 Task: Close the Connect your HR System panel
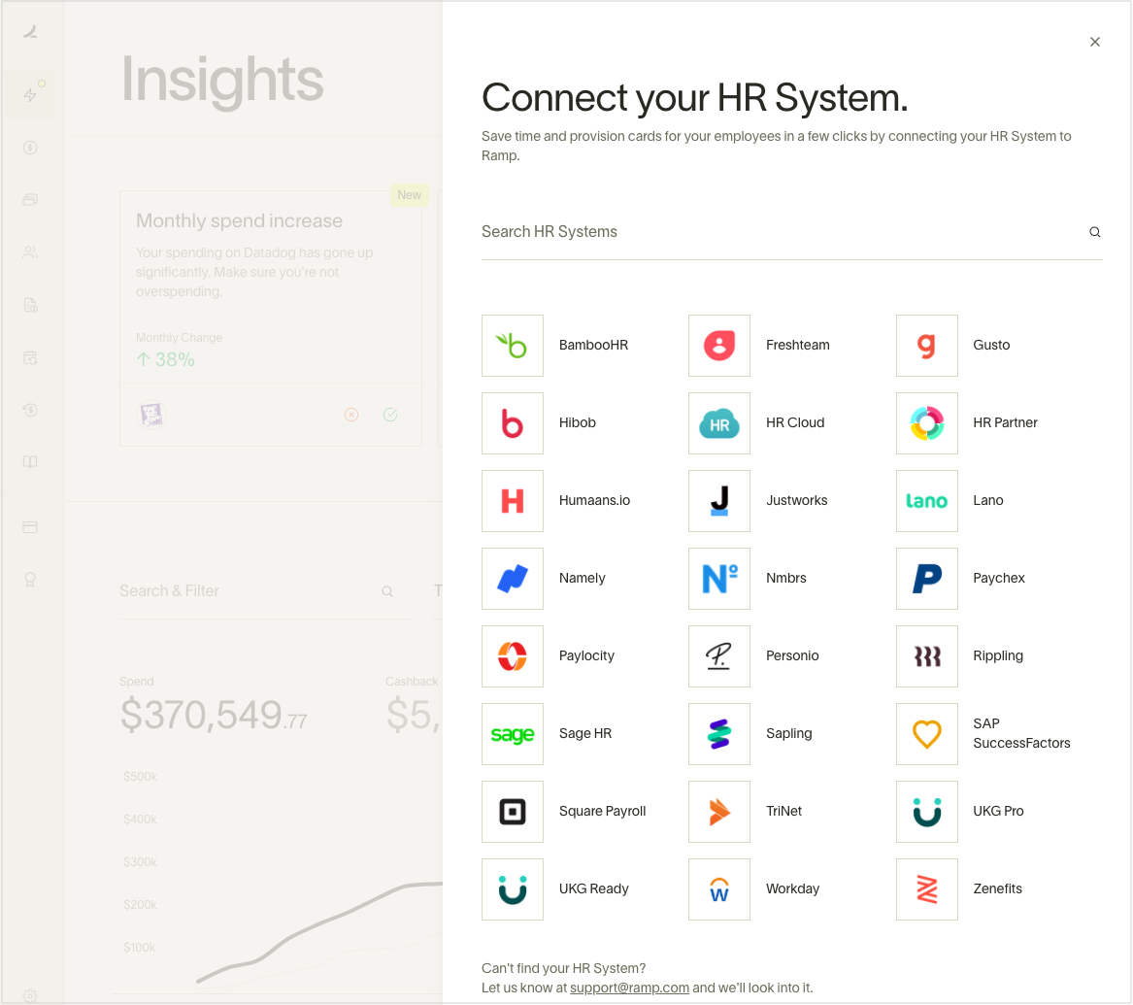1095,42
